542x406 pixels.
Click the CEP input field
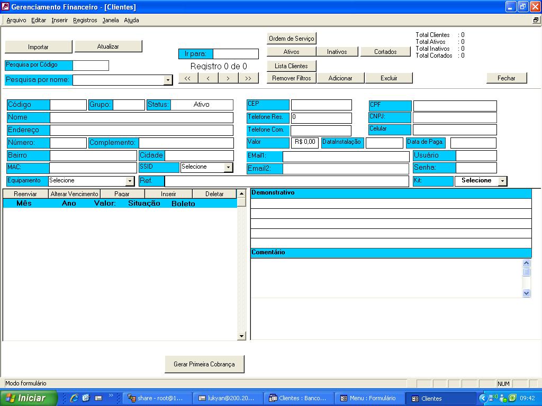321,105
